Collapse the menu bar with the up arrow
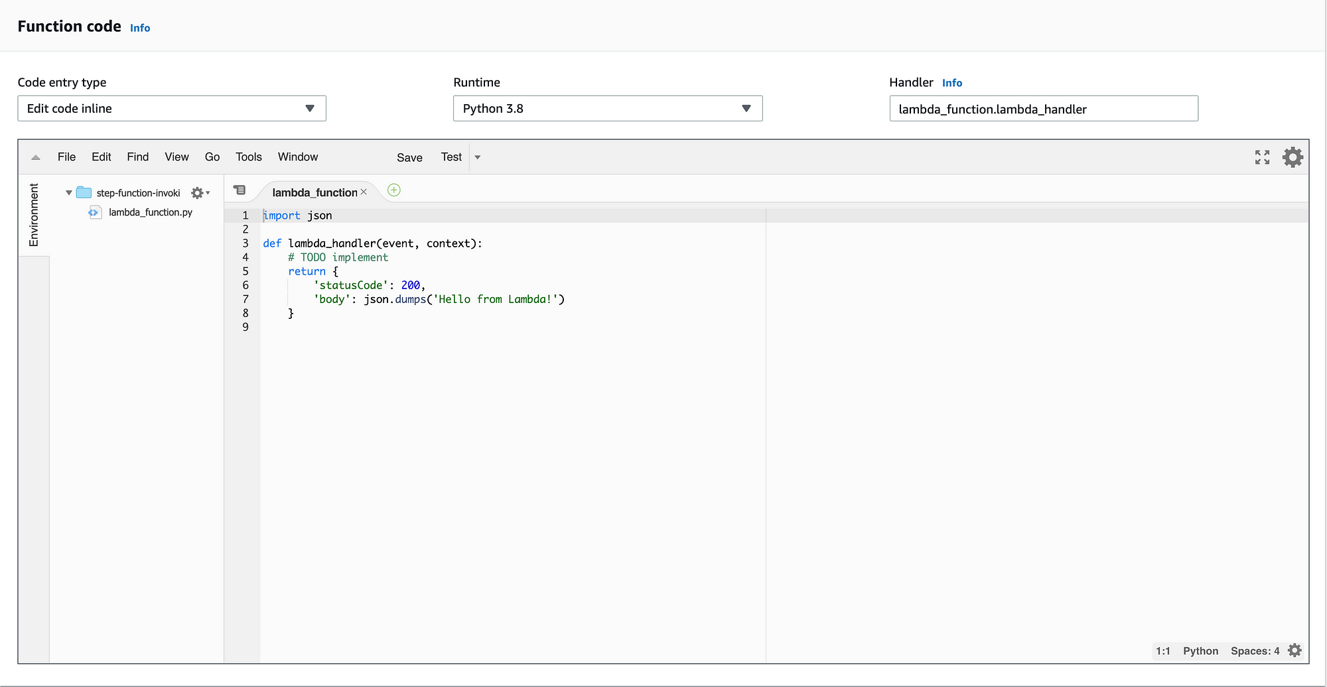The width and height of the screenshot is (1327, 687). point(36,157)
